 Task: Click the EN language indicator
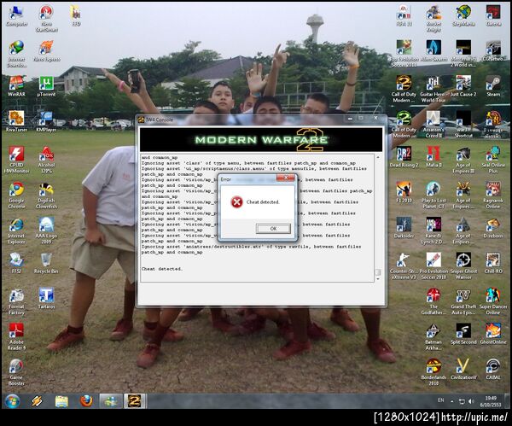tap(441, 400)
